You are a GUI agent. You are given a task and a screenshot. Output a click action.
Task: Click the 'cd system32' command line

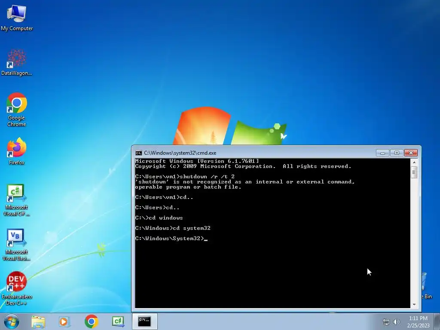(x=173, y=228)
